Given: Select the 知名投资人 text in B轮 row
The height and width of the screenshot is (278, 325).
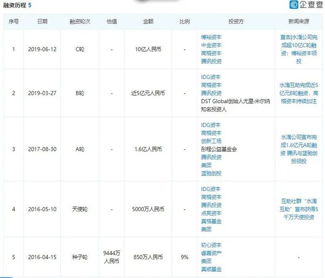Looking at the screenshot, I should tap(214, 110).
